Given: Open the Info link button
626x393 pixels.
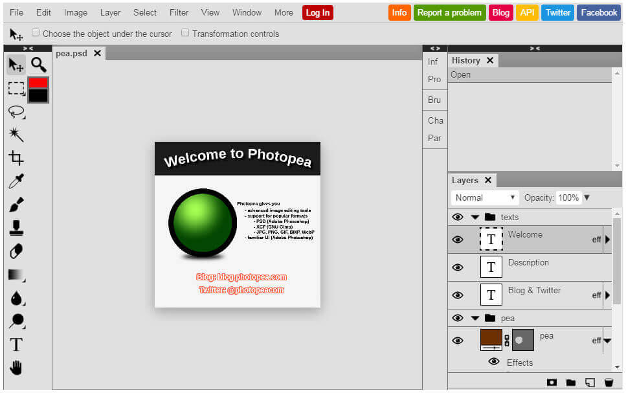Looking at the screenshot, I should [399, 13].
